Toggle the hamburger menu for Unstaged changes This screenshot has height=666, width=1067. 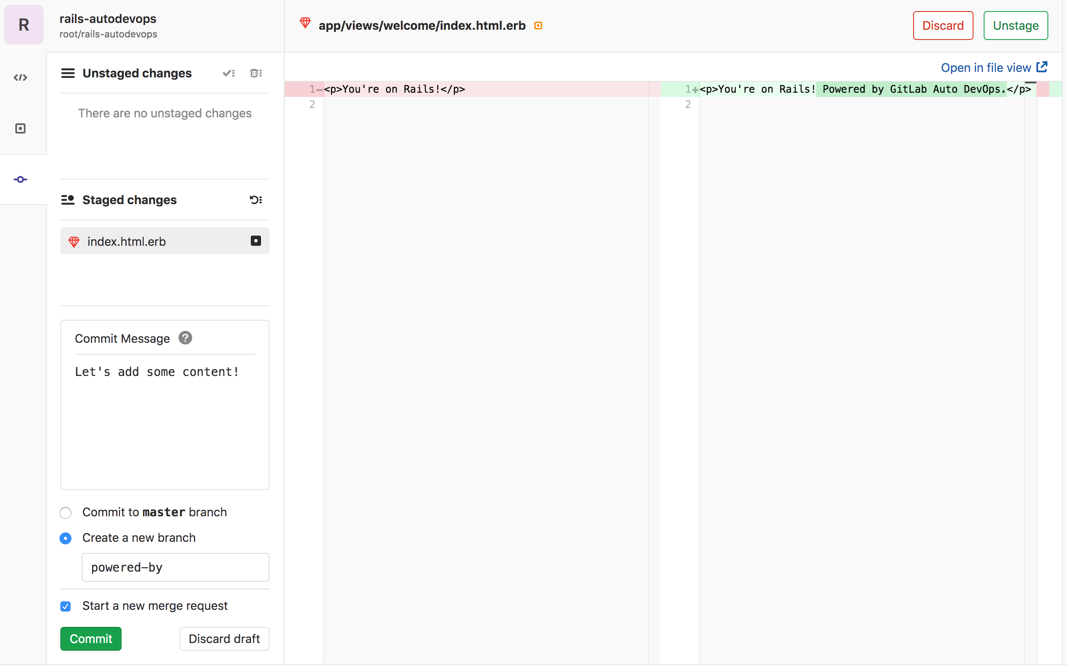(68, 72)
